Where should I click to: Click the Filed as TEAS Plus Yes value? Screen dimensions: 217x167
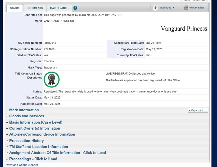[46, 55]
